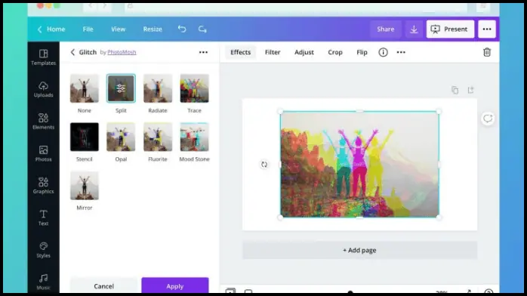The height and width of the screenshot is (296, 527).
Task: Open the Styles sidebar panel
Action: pos(43,250)
